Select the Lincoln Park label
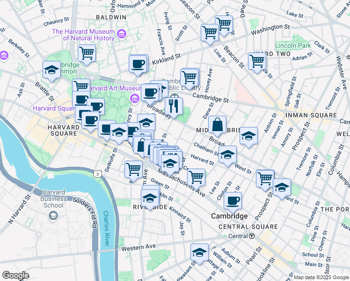Viewport: 350px width, 281px height. click(293, 45)
